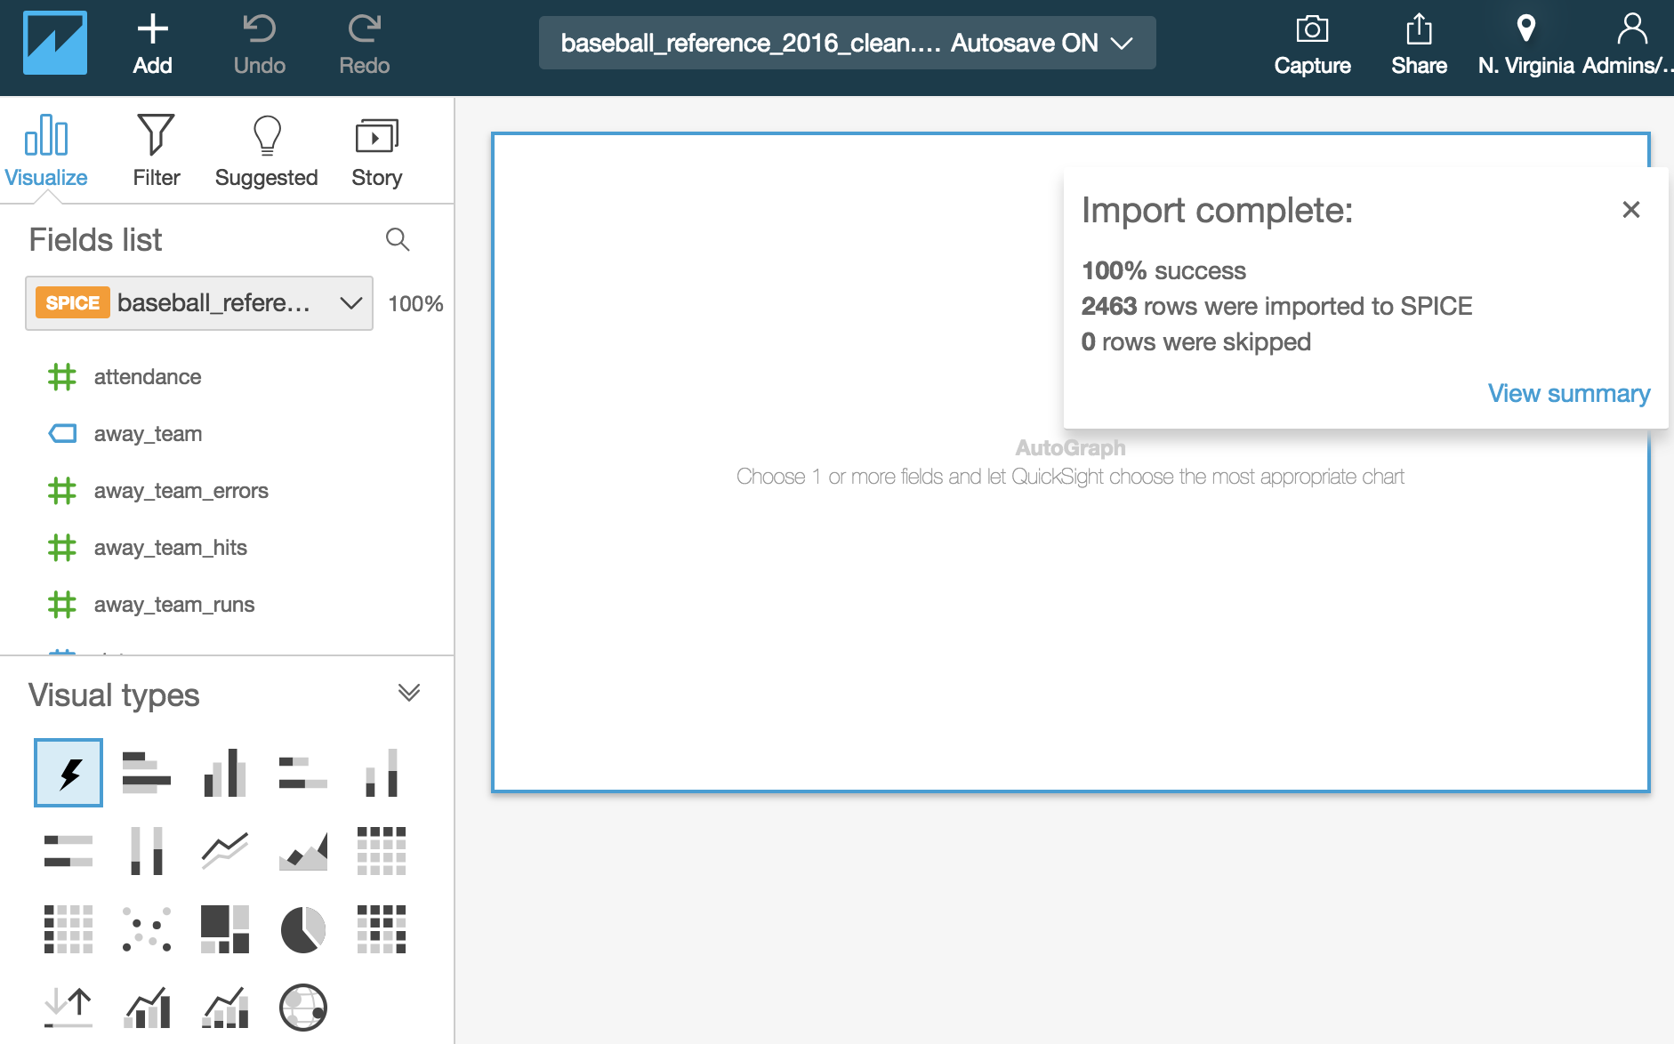Select the vertical bar chart visual type
1674x1044 pixels.
pos(224,773)
